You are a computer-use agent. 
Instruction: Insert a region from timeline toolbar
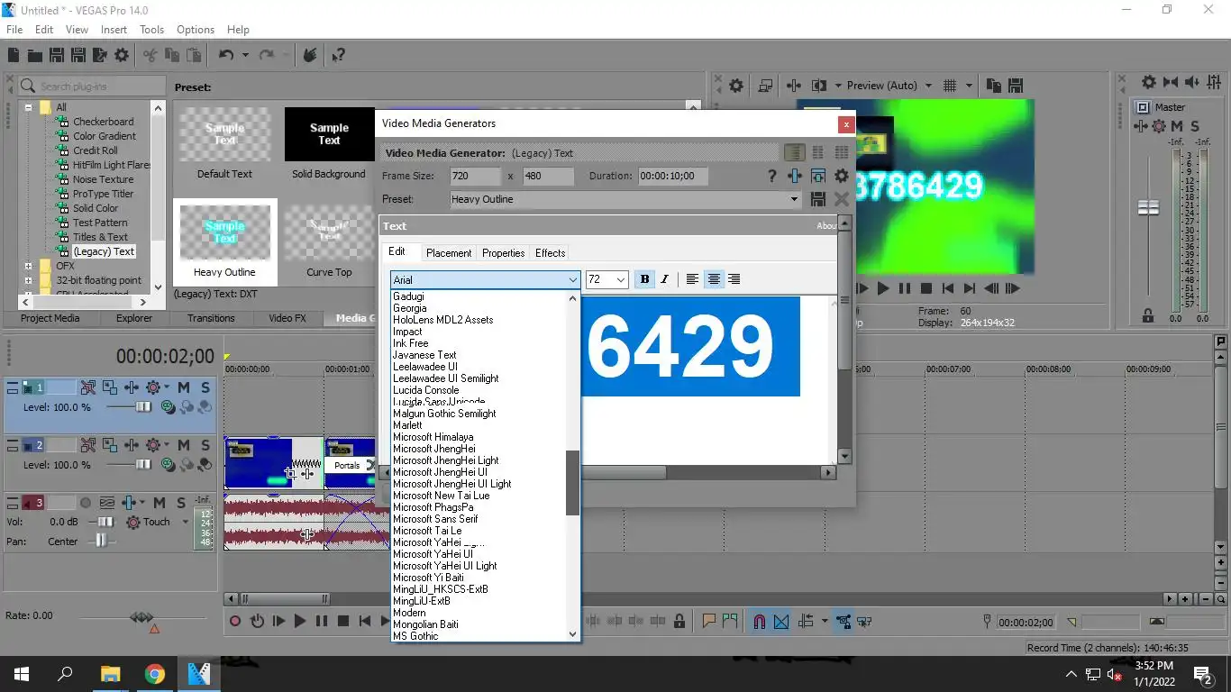click(729, 621)
